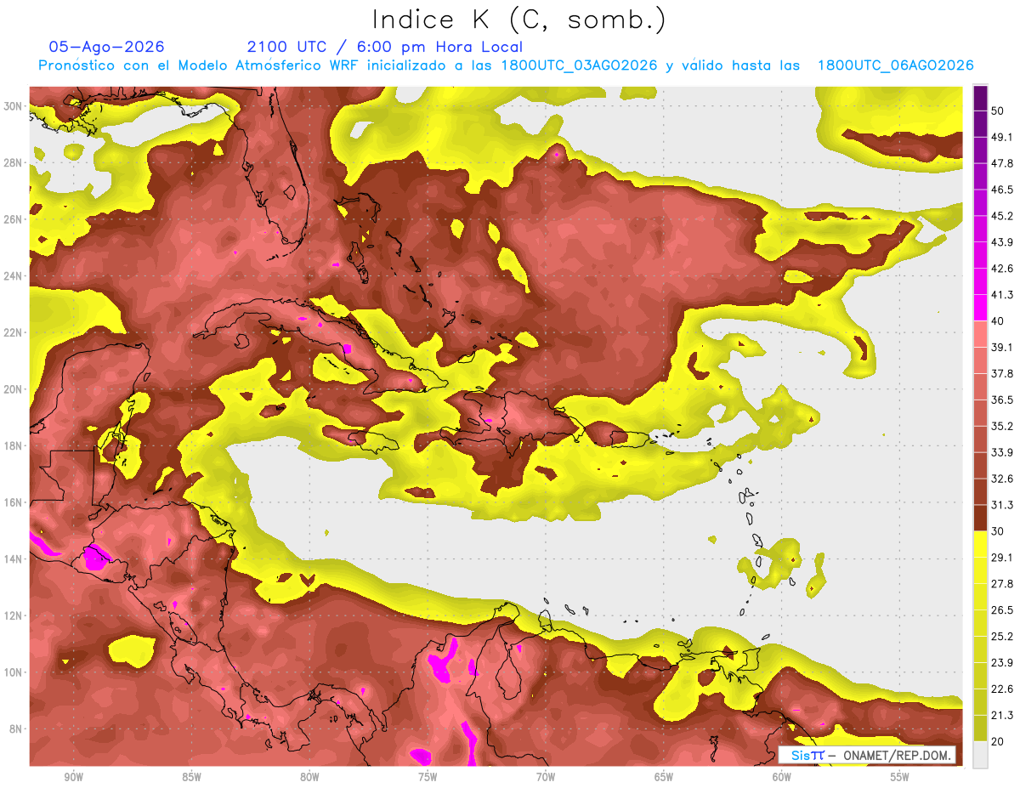1020x788 pixels.
Task: Click the longitude label '60W'
Action: (782, 777)
